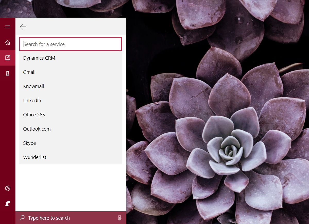The image size is (309, 224).
Task: Click the microphone icon in search bar
Action: [119, 218]
